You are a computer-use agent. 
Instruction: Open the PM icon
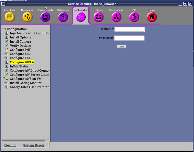point(134,17)
